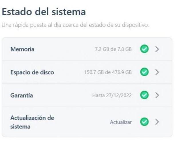The height and width of the screenshot is (143, 175).
Task: Click the Estado del sistema heading
Action: tap(44, 12)
